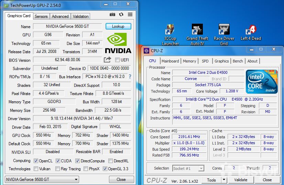Click the Release Date value Jul 29, 2008
The height and width of the screenshot is (185, 284).
coord(46,51)
